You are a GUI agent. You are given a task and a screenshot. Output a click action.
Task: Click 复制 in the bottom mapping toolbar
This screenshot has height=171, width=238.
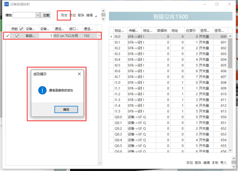coord(215,162)
